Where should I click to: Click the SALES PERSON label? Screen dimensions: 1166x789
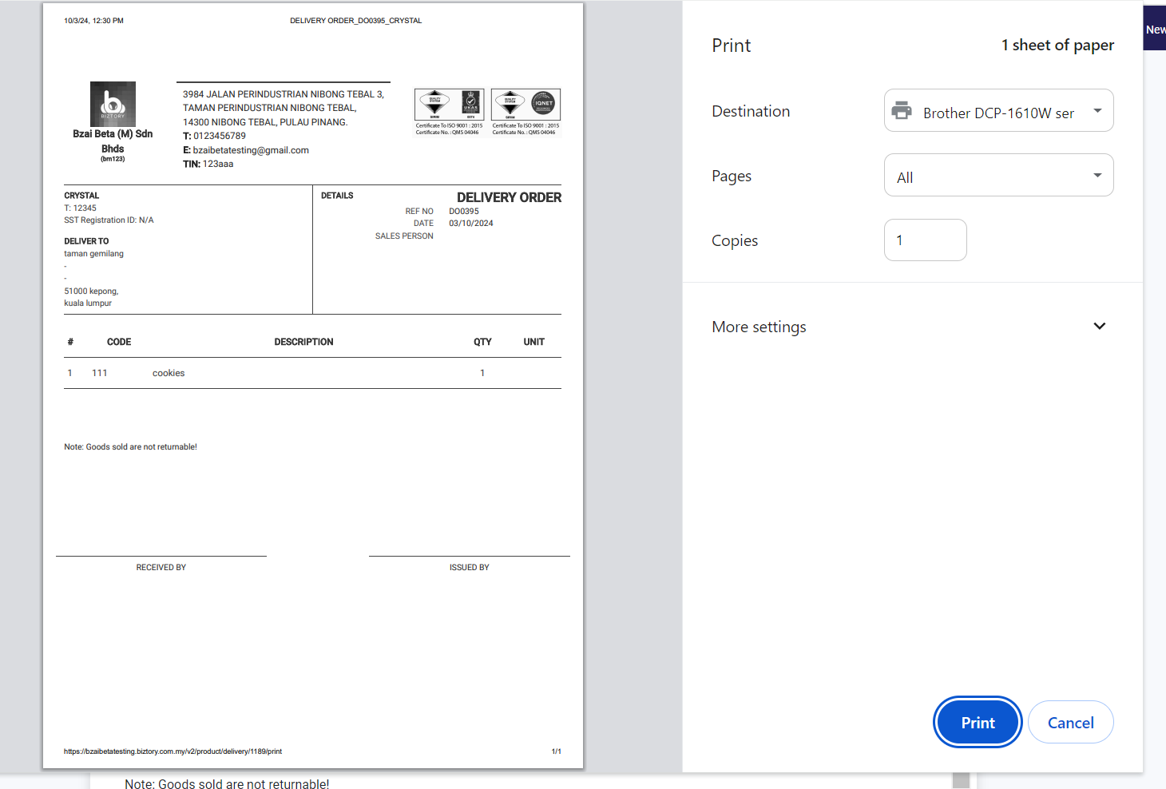(x=404, y=236)
